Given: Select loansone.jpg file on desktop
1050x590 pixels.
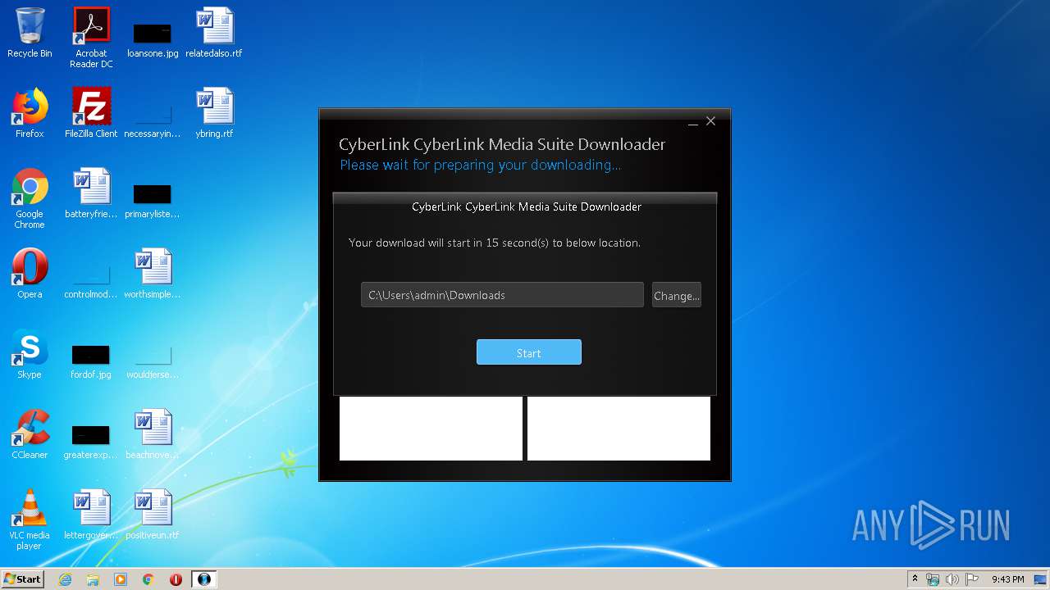Looking at the screenshot, I should click(153, 39).
